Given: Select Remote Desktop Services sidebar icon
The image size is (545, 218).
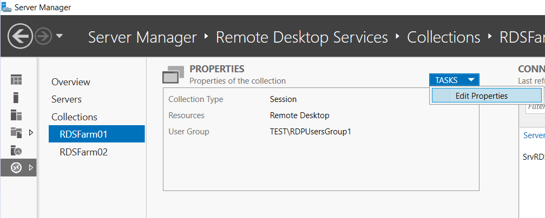Looking at the screenshot, I should [x=16, y=168].
